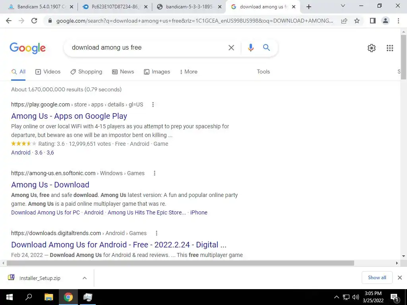Switch to Videos results

[x=48, y=72]
